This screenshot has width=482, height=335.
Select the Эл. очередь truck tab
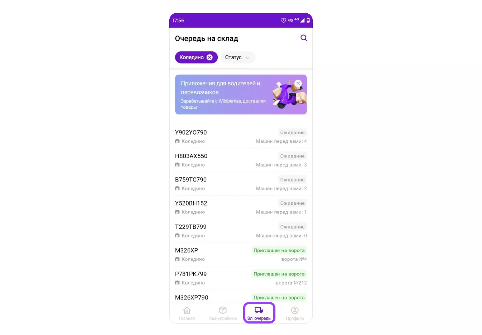tap(259, 313)
